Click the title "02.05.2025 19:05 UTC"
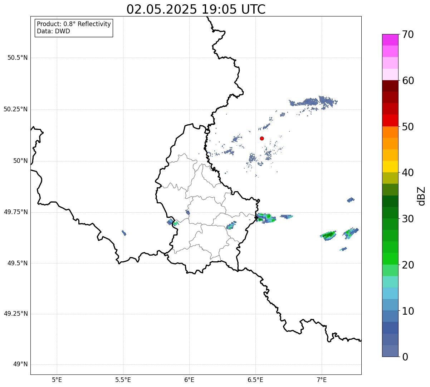Viewport: 430px width, 387px height. (196, 9)
